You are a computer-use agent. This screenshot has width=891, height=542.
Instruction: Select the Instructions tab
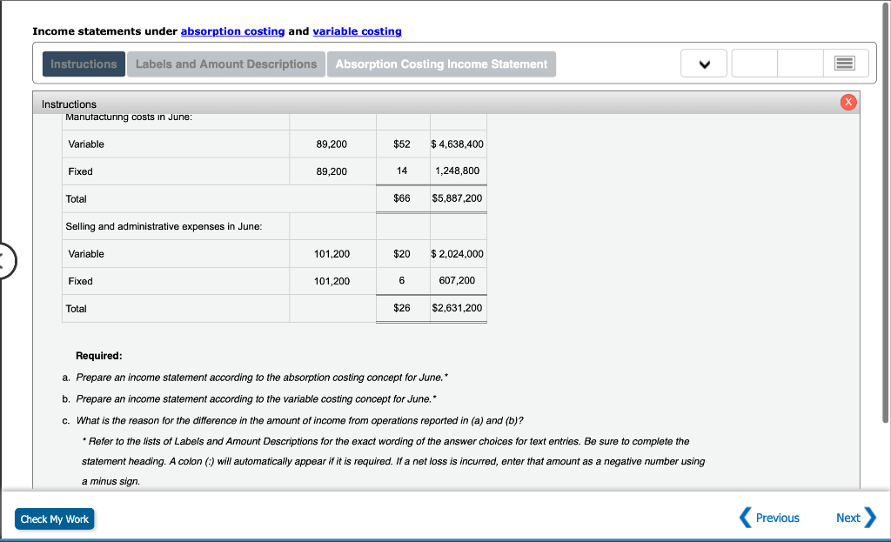(83, 63)
